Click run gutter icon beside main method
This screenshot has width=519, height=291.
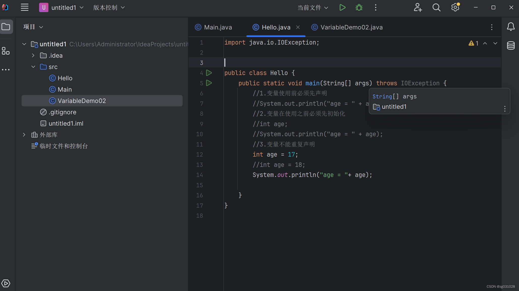[x=209, y=83]
